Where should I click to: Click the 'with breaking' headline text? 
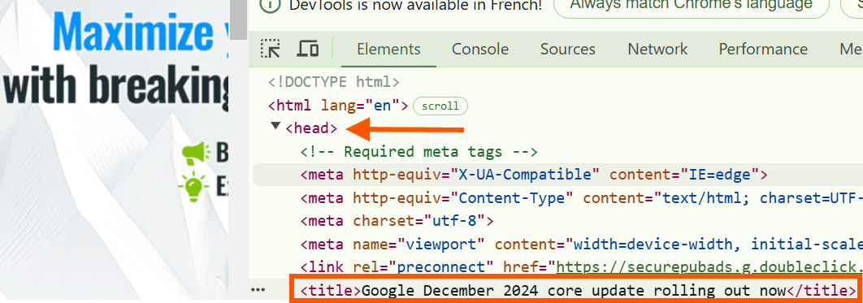click(115, 86)
